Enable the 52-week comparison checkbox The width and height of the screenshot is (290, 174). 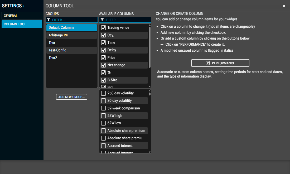click(x=103, y=108)
